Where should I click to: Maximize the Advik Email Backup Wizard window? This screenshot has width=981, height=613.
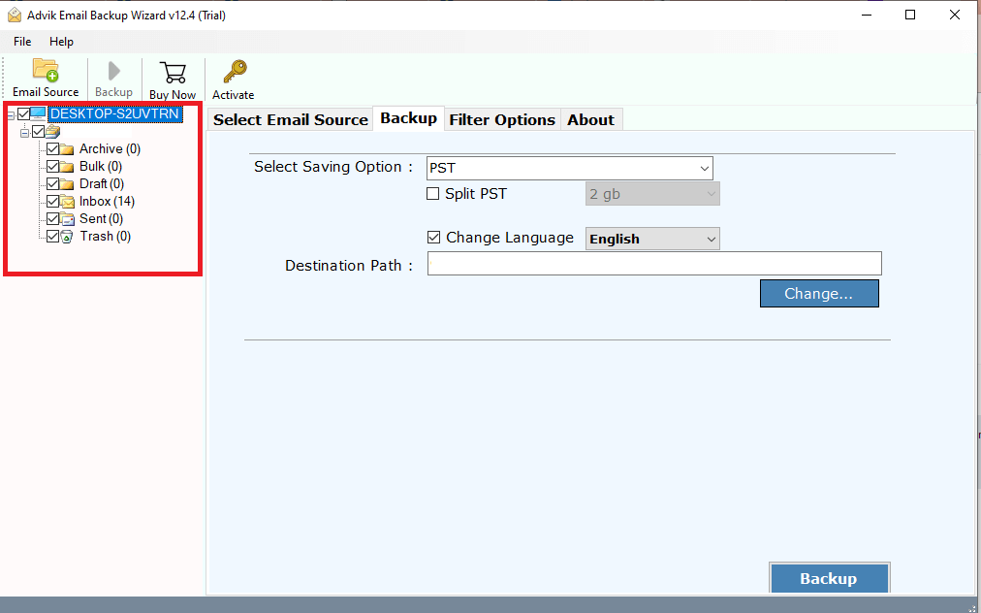point(910,15)
